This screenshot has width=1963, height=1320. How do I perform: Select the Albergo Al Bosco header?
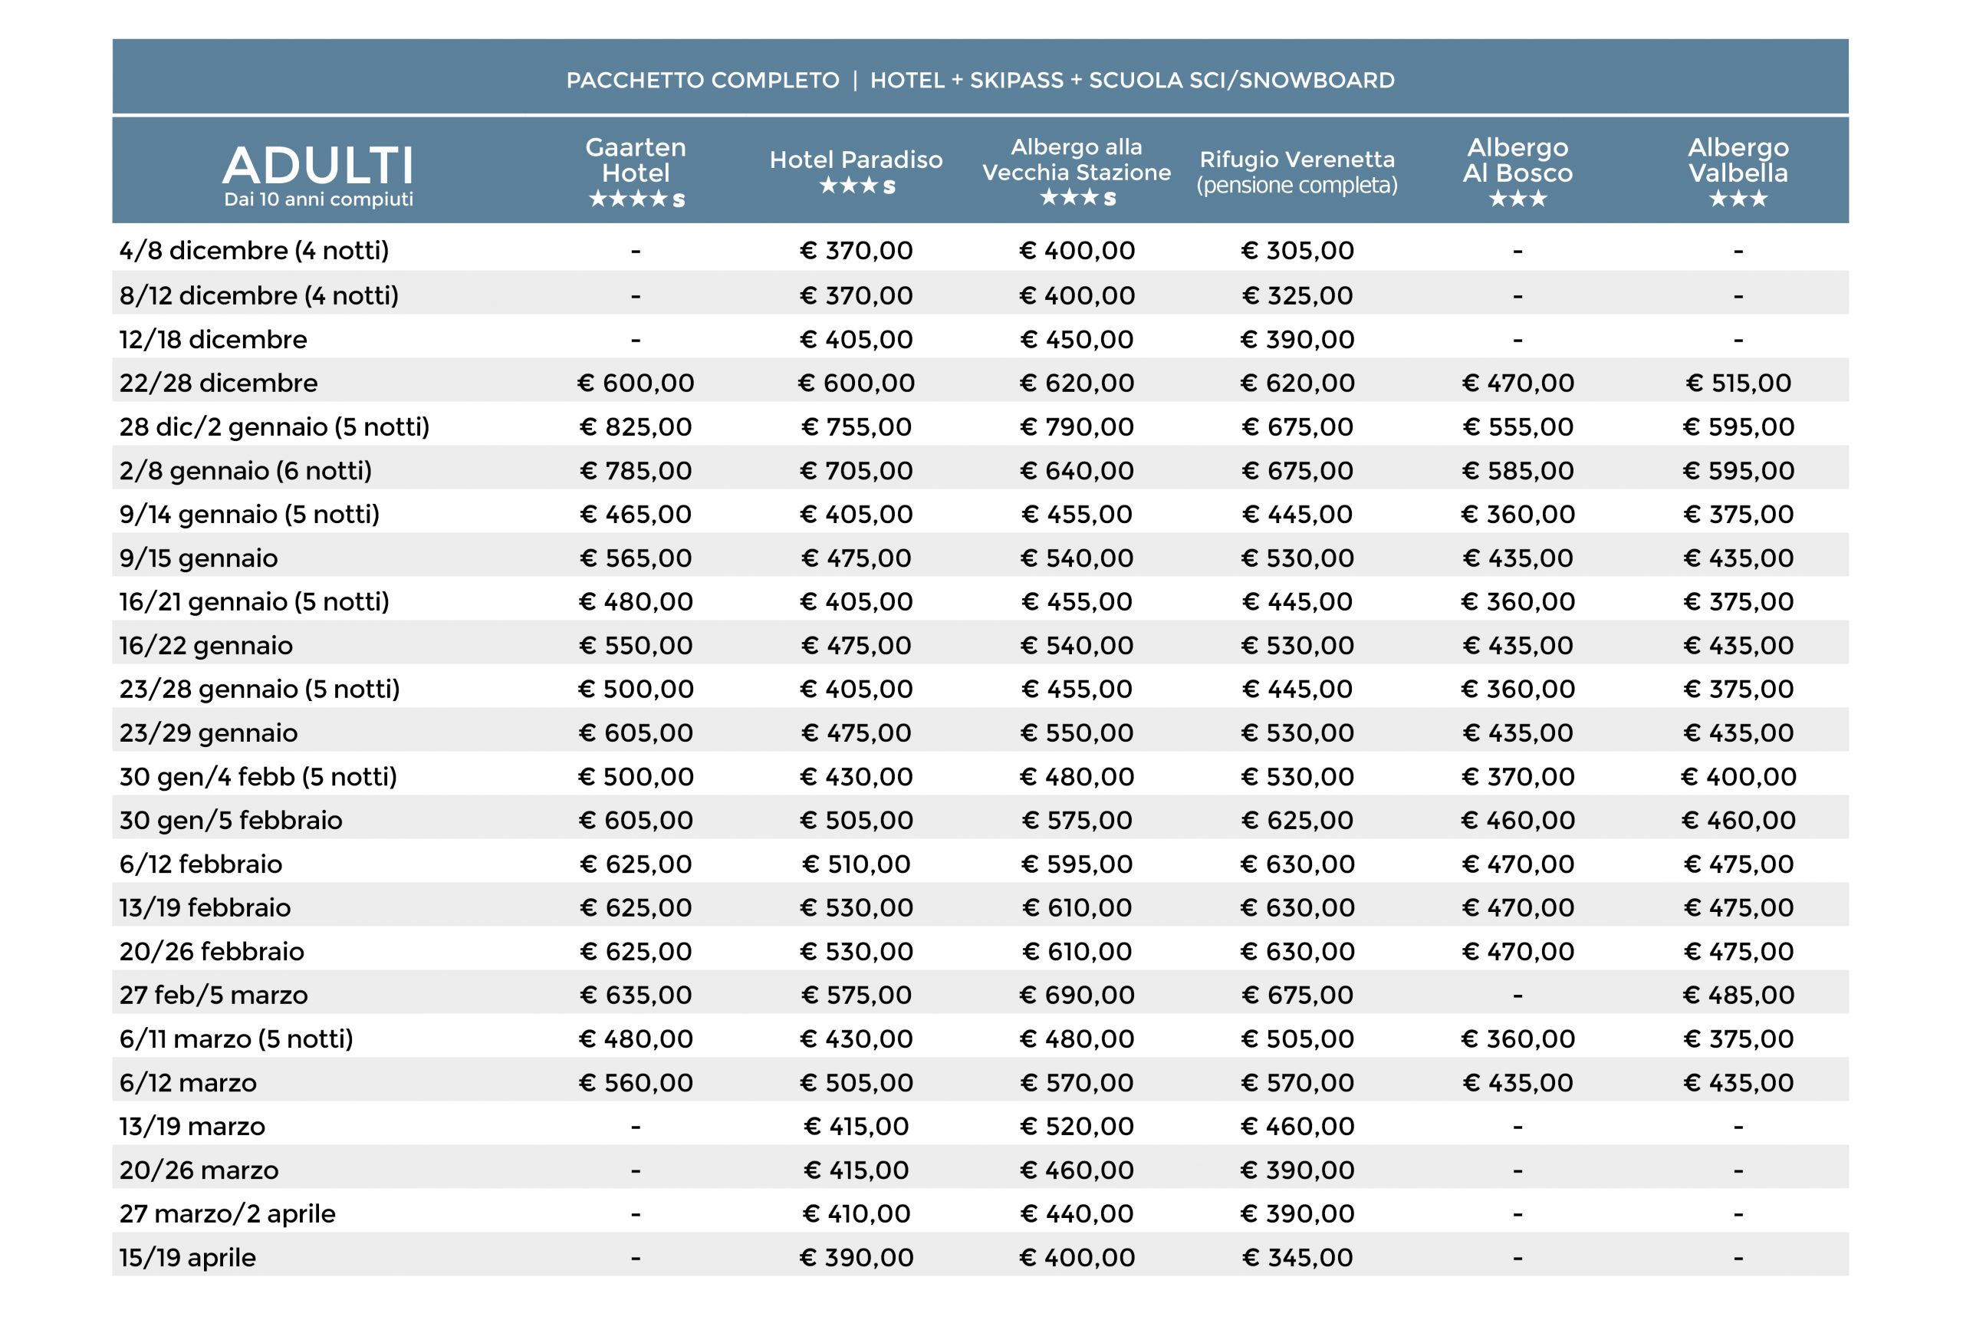pyautogui.click(x=1518, y=172)
